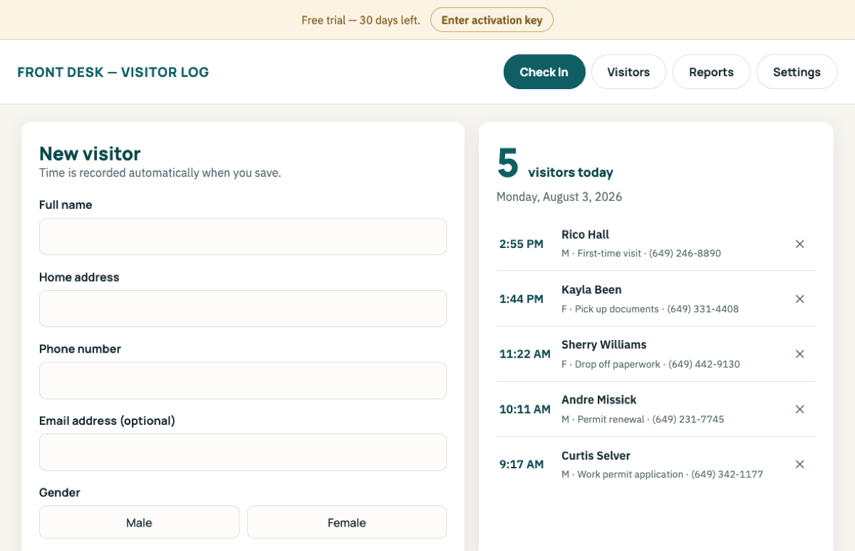Select Male gender option
This screenshot has height=551, width=855.
[x=139, y=522]
